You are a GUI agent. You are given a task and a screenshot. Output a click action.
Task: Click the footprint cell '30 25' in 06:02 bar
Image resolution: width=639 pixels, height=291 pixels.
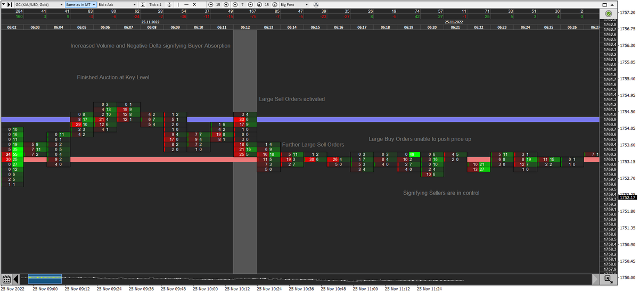coord(12,160)
